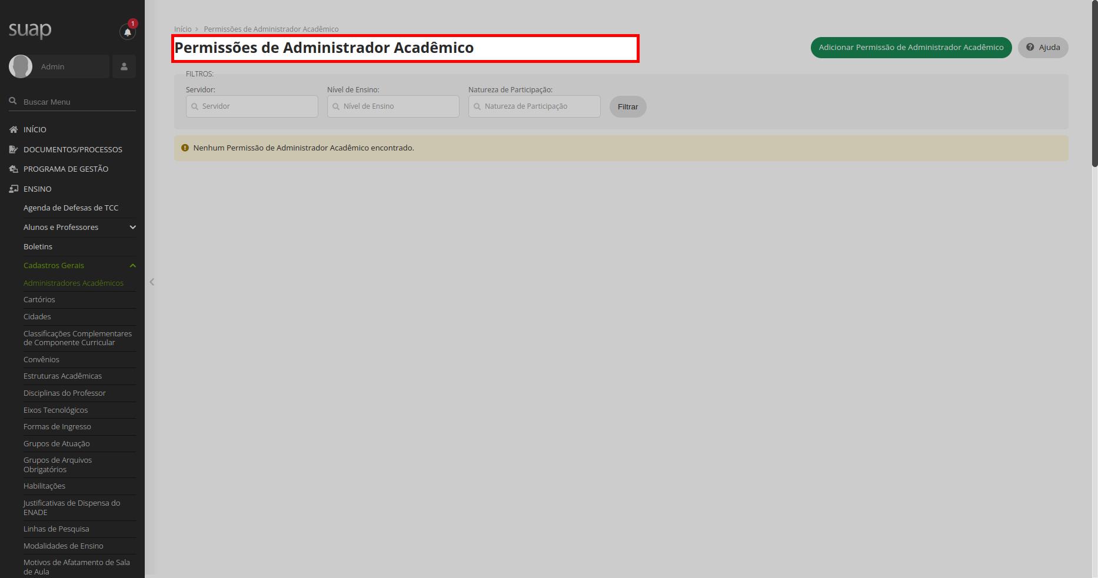Select Administradores Acadêmicos in sidebar
Viewport: 1098px width, 578px height.
pyautogui.click(x=74, y=283)
